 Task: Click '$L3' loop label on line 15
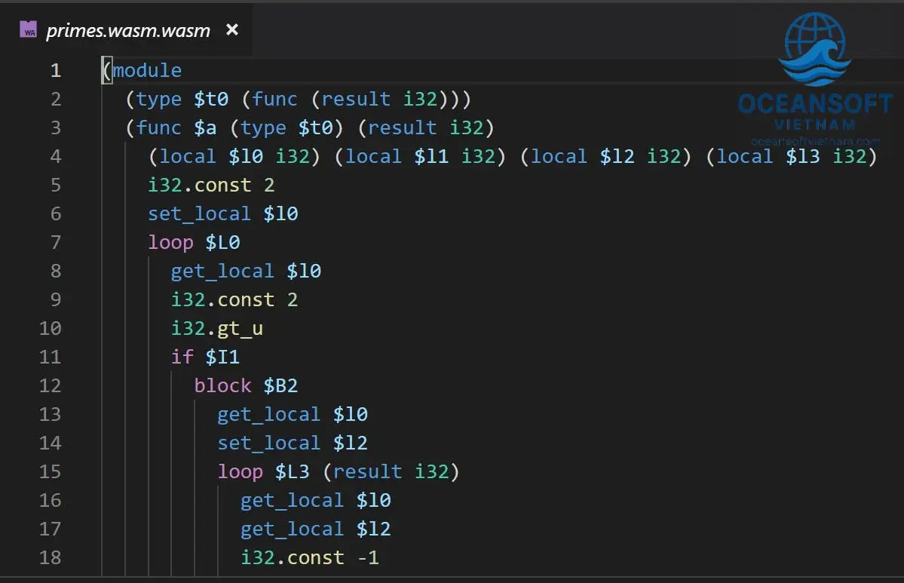click(x=293, y=471)
